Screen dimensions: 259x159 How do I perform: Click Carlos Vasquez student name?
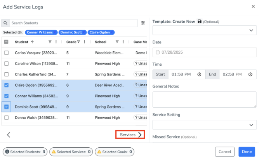point(36,53)
